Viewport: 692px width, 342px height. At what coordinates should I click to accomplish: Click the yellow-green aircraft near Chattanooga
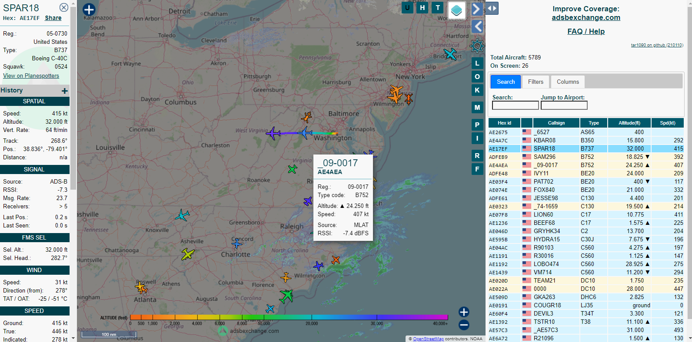[188, 254]
